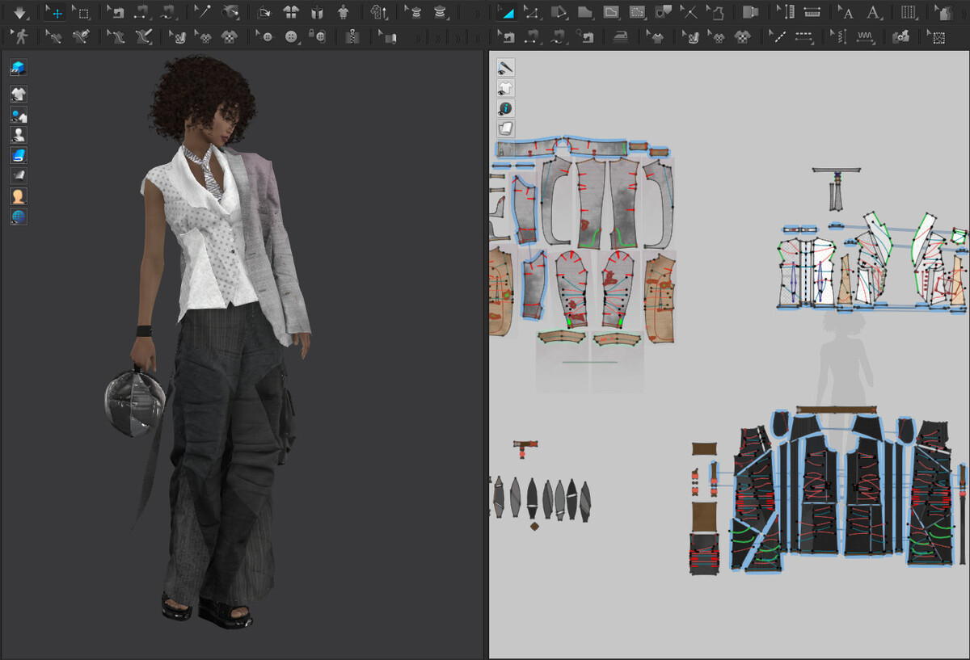Activate the steam iron tool
The width and height of the screenshot is (970, 660).
click(622, 36)
